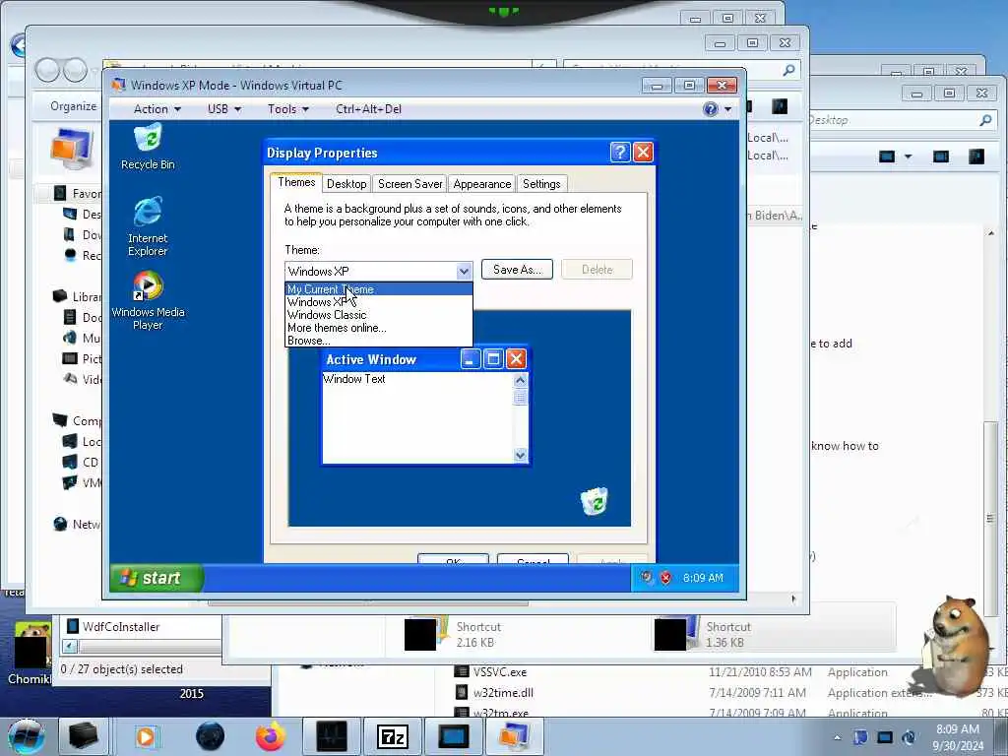Select Favorites in the Explorer sidebar
The height and width of the screenshot is (756, 1008).
pos(79,193)
